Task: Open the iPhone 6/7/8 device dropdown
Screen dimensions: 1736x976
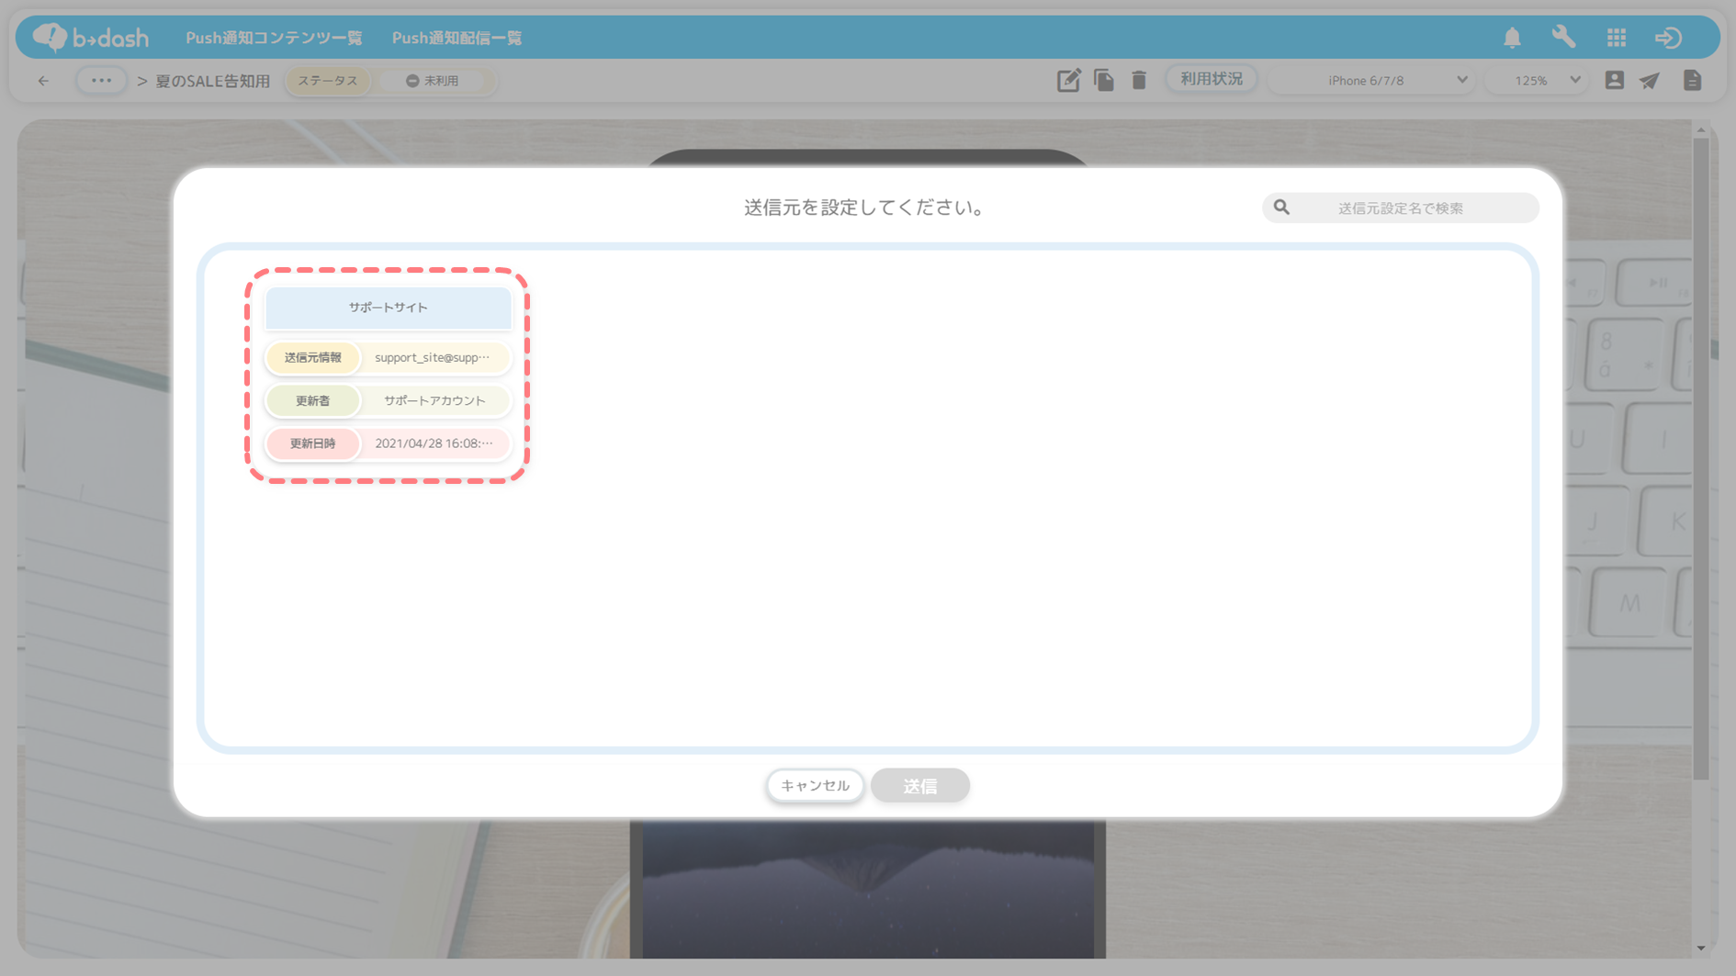Action: pyautogui.click(x=1371, y=81)
